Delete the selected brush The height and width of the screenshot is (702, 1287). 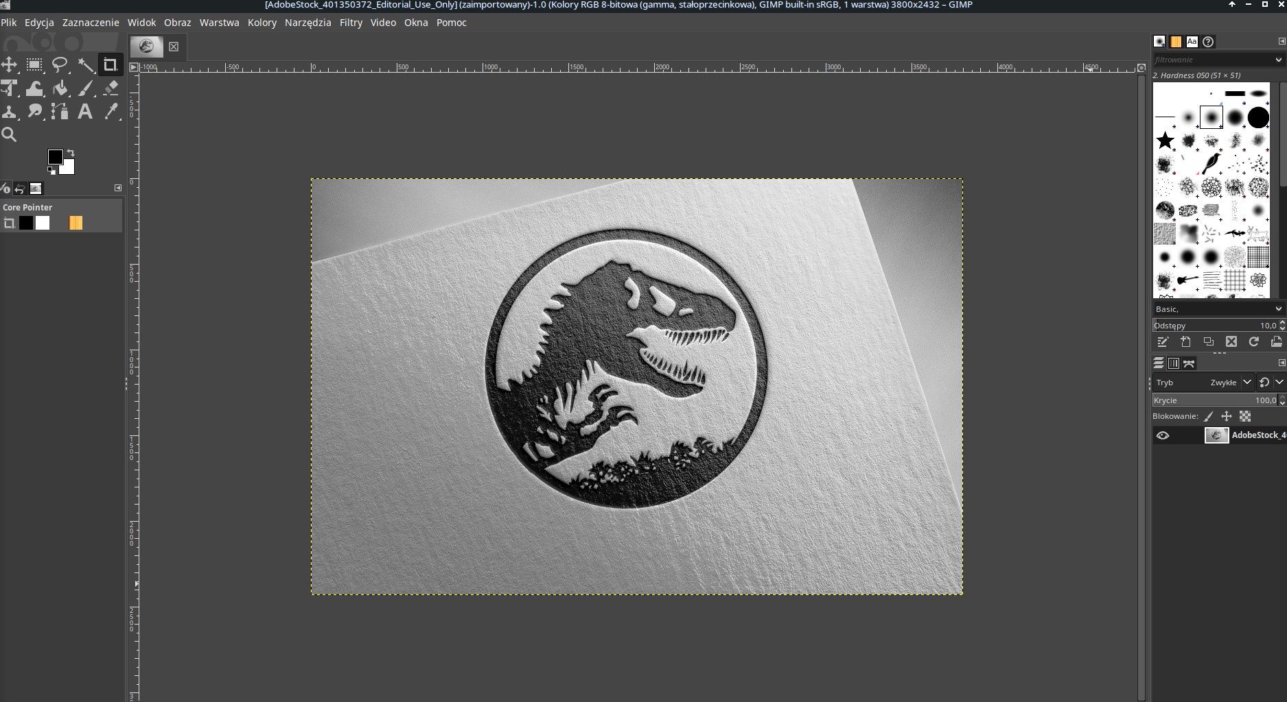[1231, 341]
